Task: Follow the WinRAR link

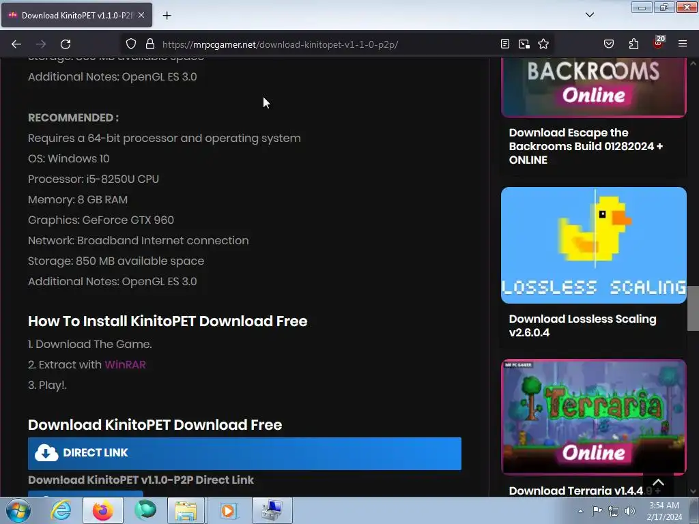Action: click(126, 364)
